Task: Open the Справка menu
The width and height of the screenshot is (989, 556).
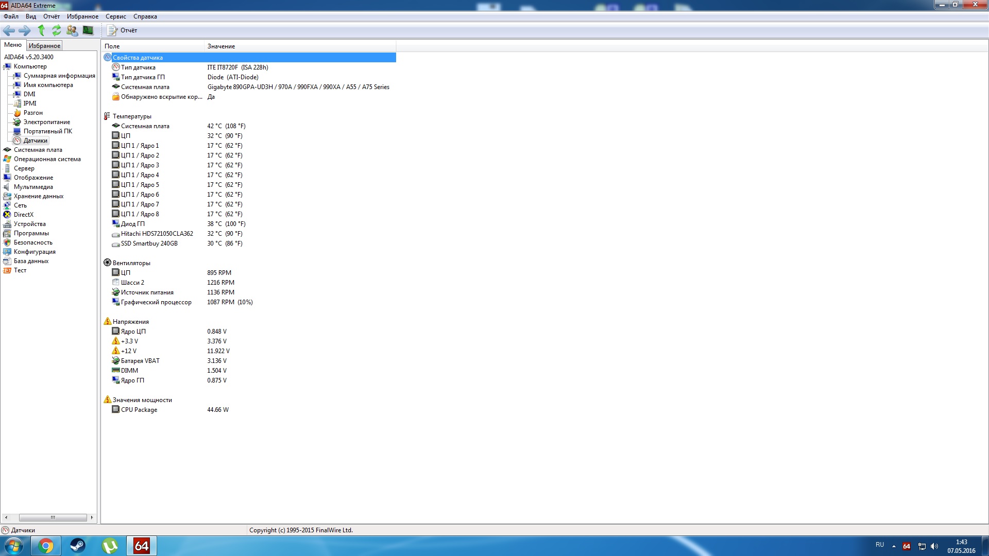Action: tap(145, 16)
